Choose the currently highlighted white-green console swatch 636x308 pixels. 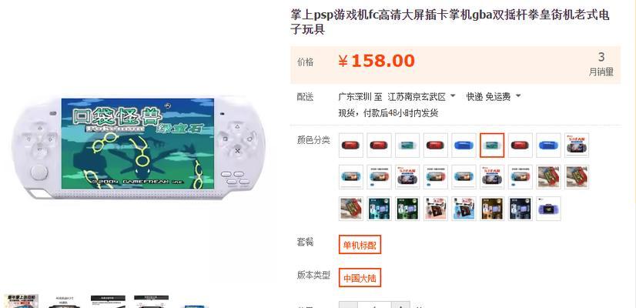pos(492,146)
